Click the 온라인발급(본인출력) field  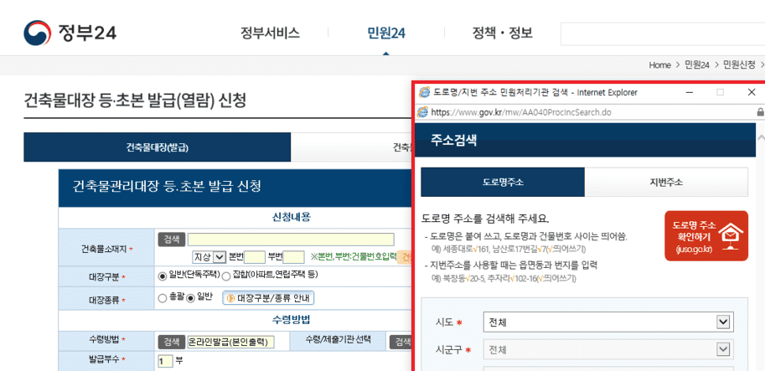230,343
